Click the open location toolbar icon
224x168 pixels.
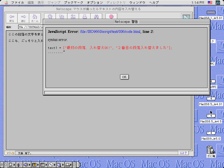[73, 17]
